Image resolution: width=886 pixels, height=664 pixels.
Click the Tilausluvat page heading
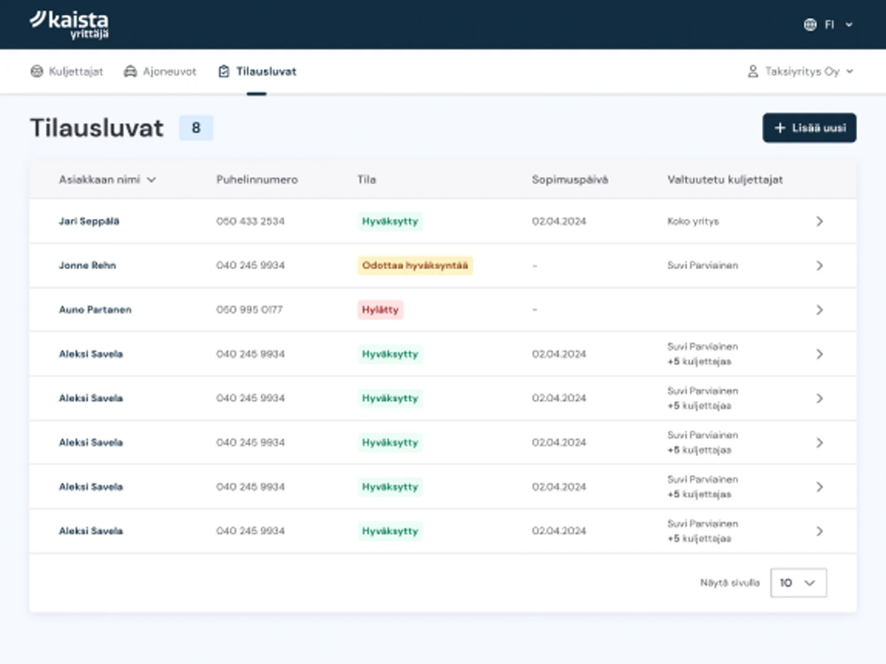coord(96,128)
